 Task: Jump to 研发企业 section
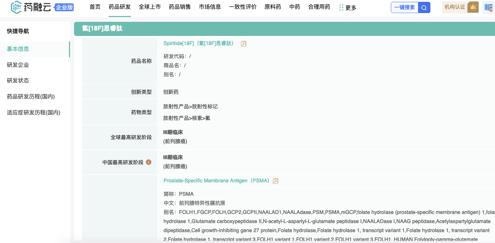pos(18,65)
